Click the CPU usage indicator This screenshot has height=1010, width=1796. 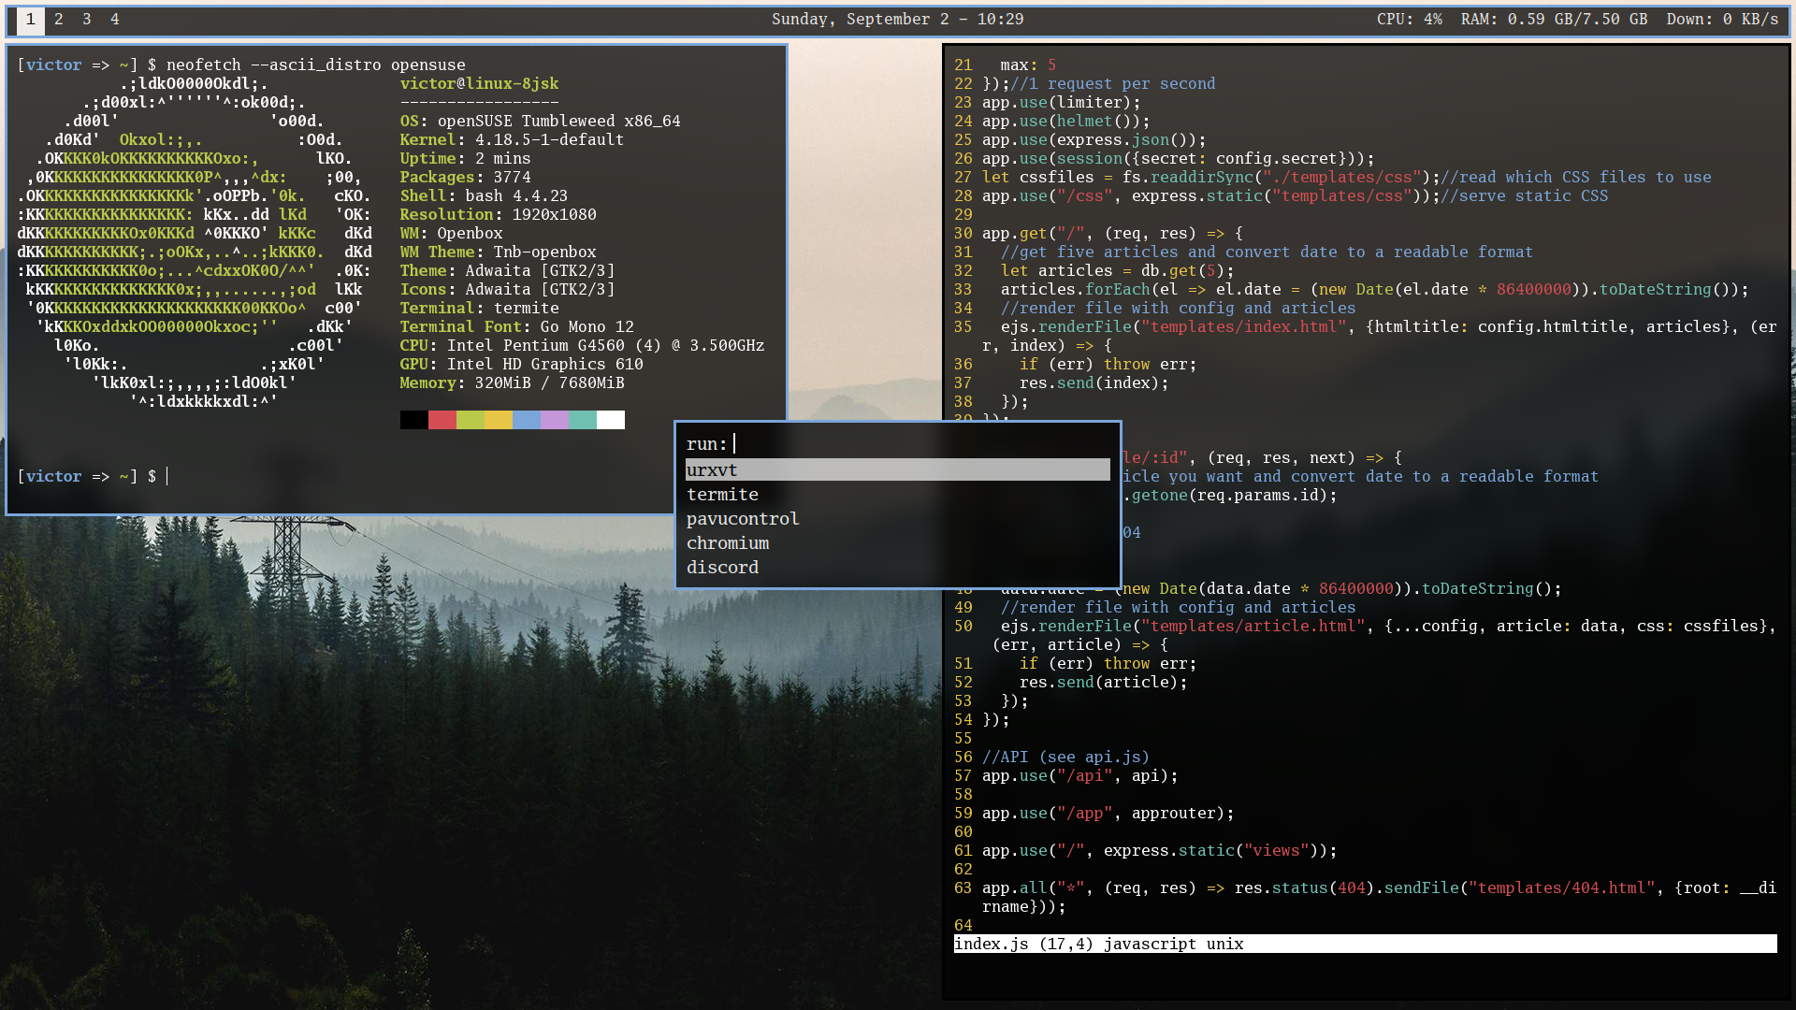coord(1409,20)
